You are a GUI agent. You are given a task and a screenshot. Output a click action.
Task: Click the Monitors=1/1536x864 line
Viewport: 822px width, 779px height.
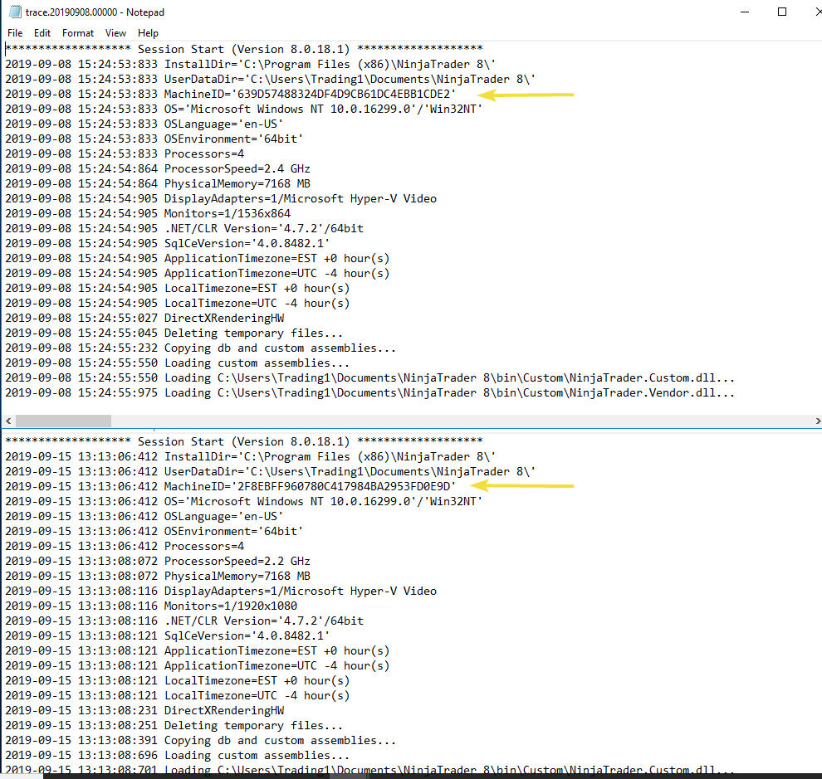[x=148, y=214]
